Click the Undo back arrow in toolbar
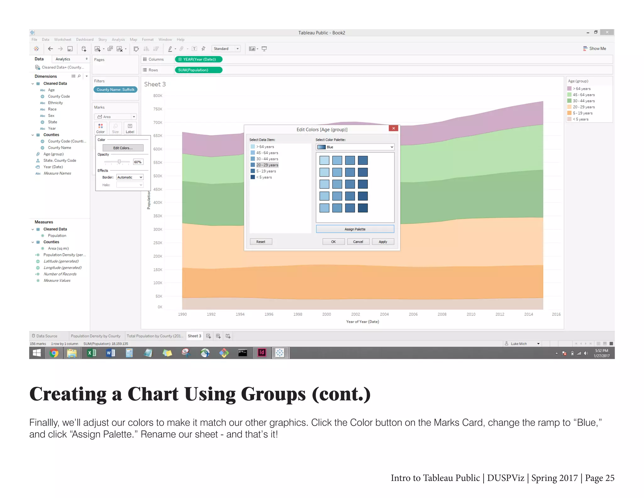 pyautogui.click(x=50, y=49)
